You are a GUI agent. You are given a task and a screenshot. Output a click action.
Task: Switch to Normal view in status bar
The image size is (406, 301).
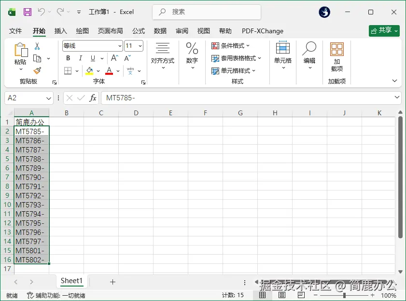click(262, 295)
